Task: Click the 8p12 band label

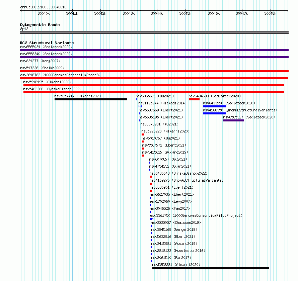Action: point(24,29)
